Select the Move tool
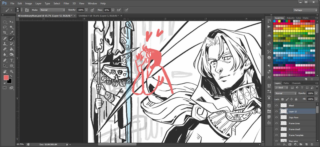320x147 pixels. pyautogui.click(x=11, y=22)
